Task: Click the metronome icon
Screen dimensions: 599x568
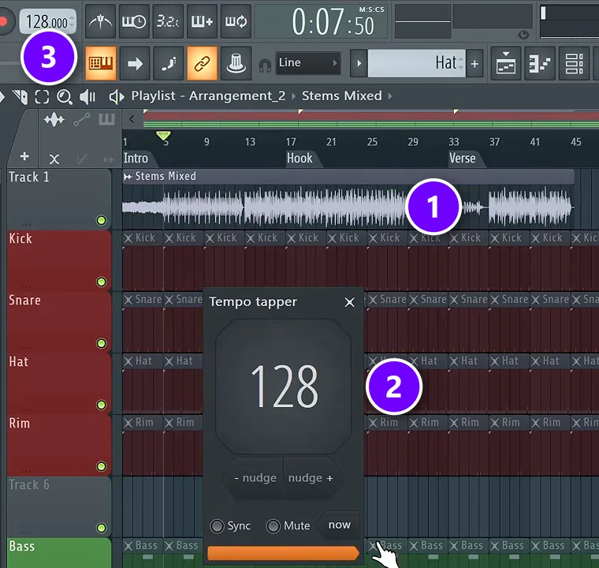Action: pyautogui.click(x=100, y=21)
